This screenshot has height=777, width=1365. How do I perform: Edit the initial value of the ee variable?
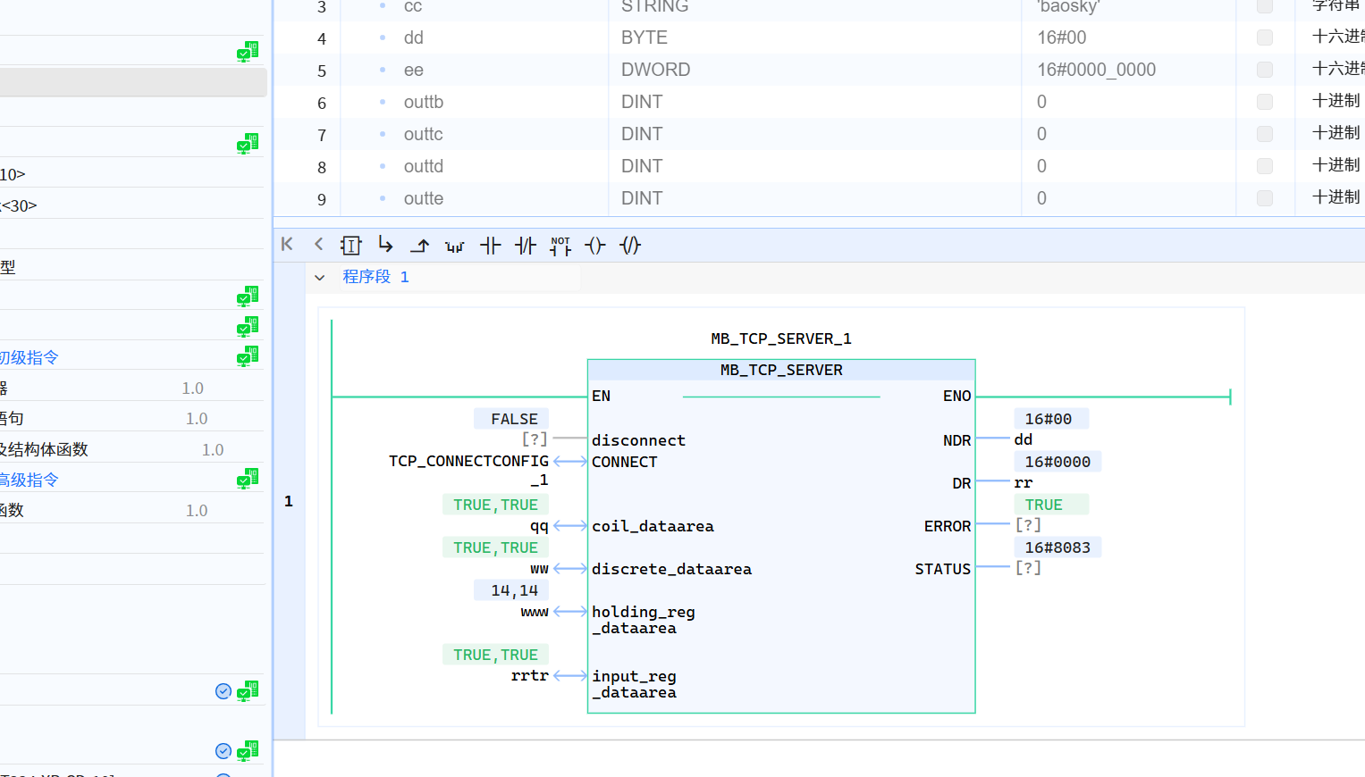pyautogui.click(x=1096, y=70)
